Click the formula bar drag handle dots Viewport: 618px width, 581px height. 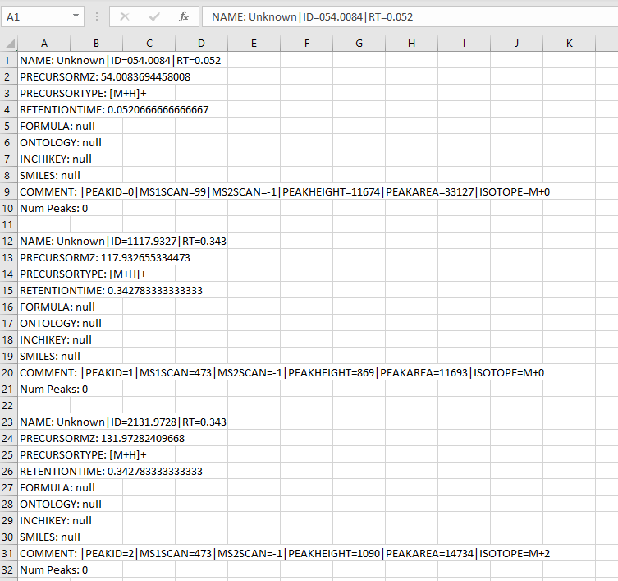tap(97, 16)
